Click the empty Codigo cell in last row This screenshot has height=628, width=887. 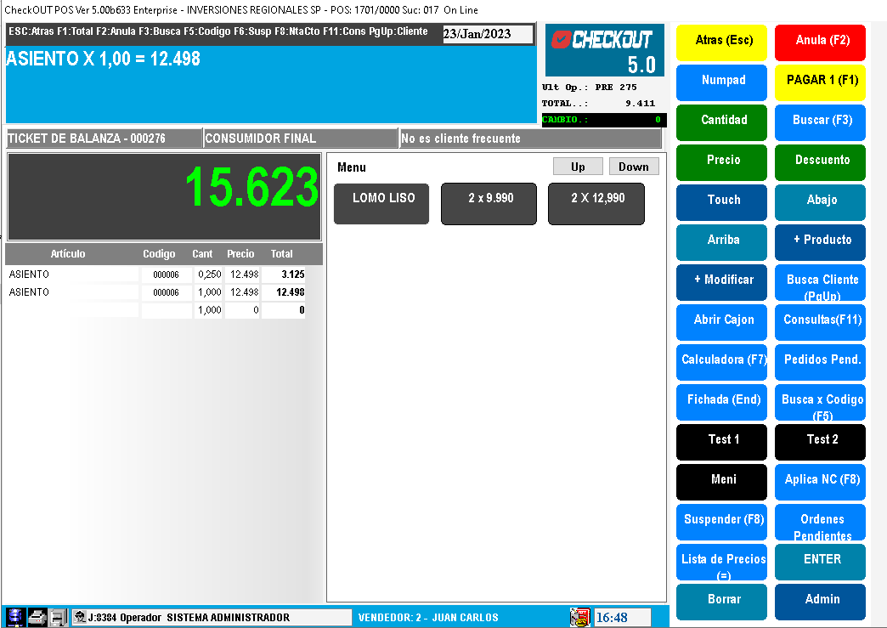[x=166, y=310]
